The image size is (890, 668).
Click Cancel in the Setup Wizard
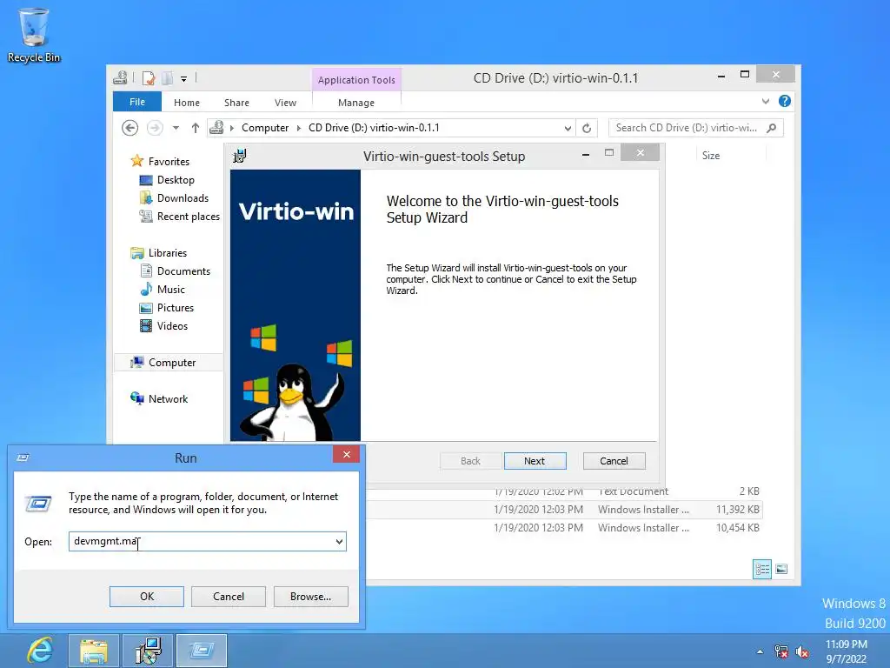click(614, 461)
